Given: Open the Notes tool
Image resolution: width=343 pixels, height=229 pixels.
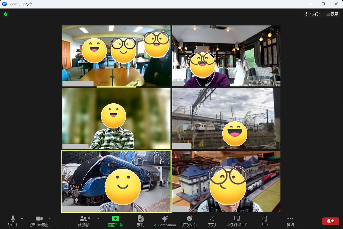Looking at the screenshot, I should pyautogui.click(x=264, y=221).
